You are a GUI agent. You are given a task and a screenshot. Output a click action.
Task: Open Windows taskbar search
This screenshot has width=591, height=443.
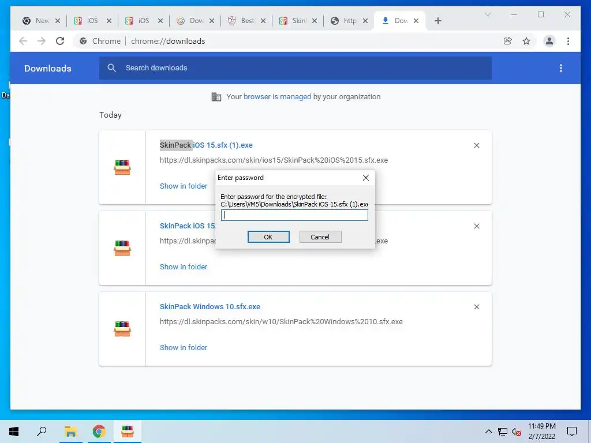pos(42,431)
